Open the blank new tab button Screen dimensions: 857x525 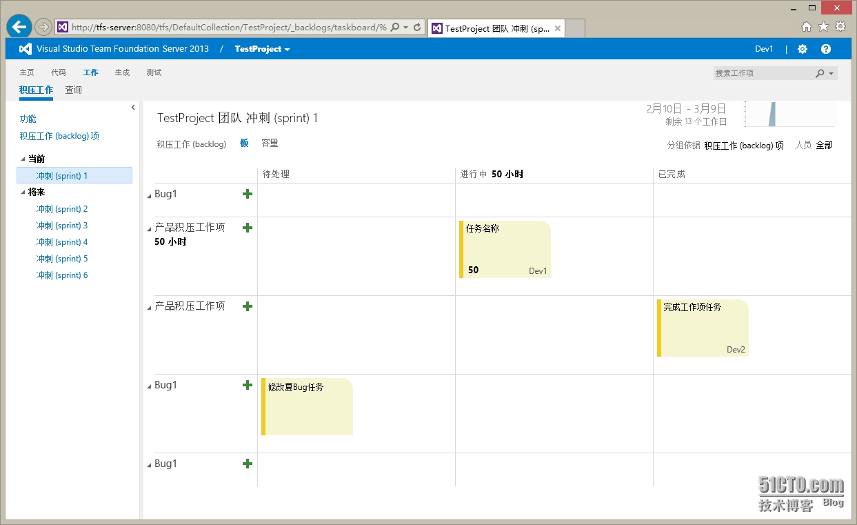pyautogui.click(x=575, y=28)
